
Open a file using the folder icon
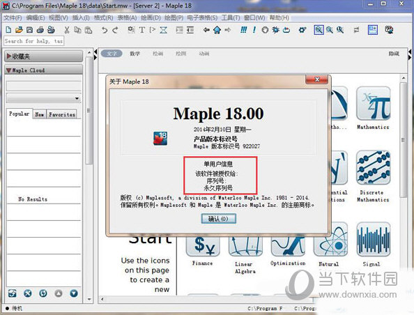(19, 30)
